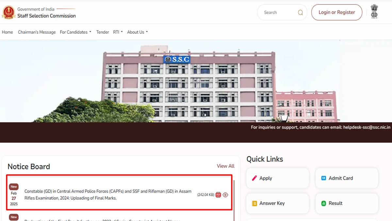392x221 pixels.
Task: Click the national emblem at top right
Action: point(374,12)
